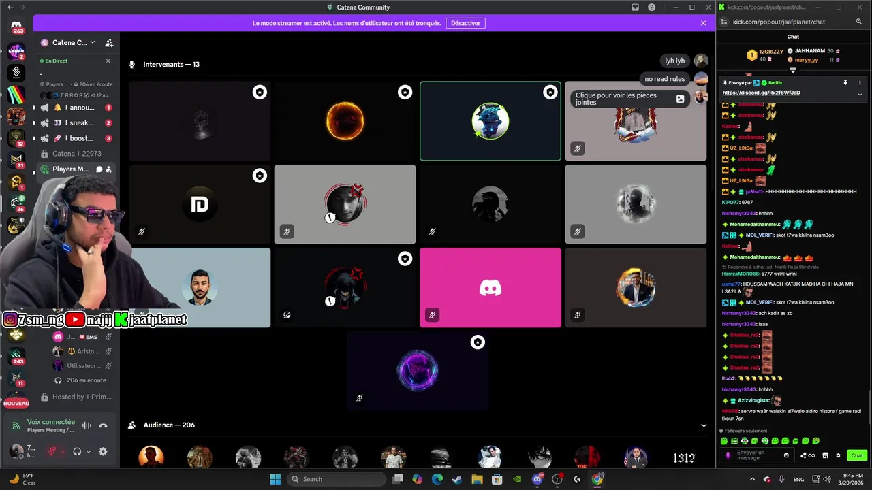This screenshot has width=872, height=490.
Task: Click moderator badge on purple swirl tile
Action: tap(478, 342)
